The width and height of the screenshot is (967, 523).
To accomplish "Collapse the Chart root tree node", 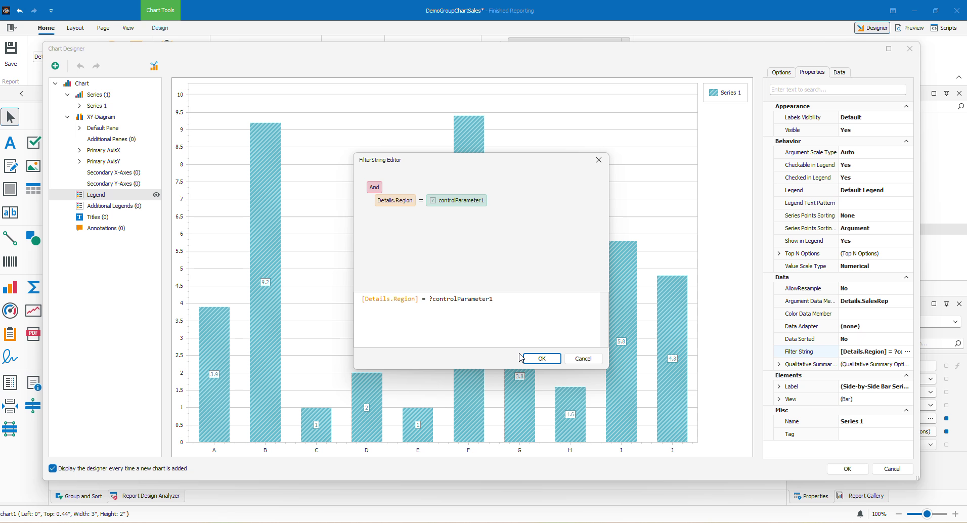I will (x=55, y=83).
